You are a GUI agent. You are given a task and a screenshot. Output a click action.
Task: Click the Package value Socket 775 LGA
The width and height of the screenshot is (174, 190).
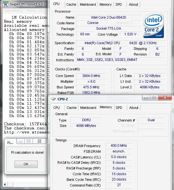tap(108, 28)
